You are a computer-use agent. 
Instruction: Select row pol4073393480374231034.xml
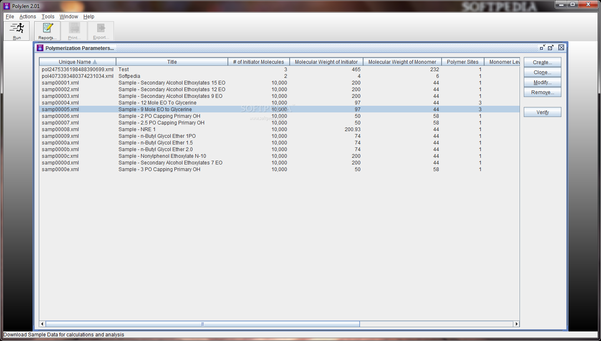[279, 76]
